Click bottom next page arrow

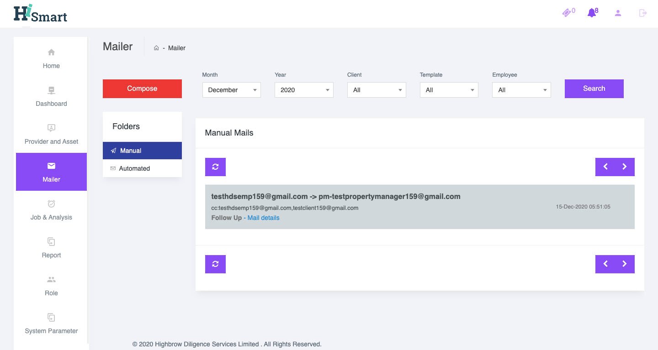(x=625, y=264)
